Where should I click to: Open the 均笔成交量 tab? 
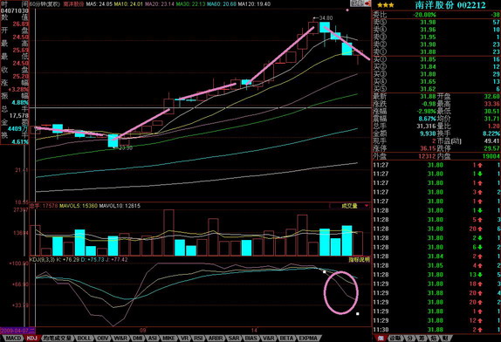tap(58, 338)
